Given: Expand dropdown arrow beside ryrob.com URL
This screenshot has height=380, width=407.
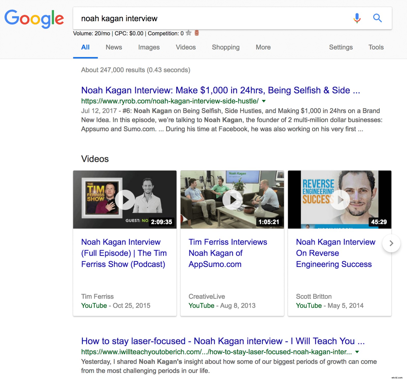Looking at the screenshot, I should 264,101.
